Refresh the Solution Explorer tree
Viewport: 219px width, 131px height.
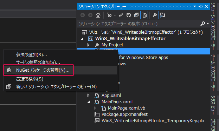[x=129, y=15]
